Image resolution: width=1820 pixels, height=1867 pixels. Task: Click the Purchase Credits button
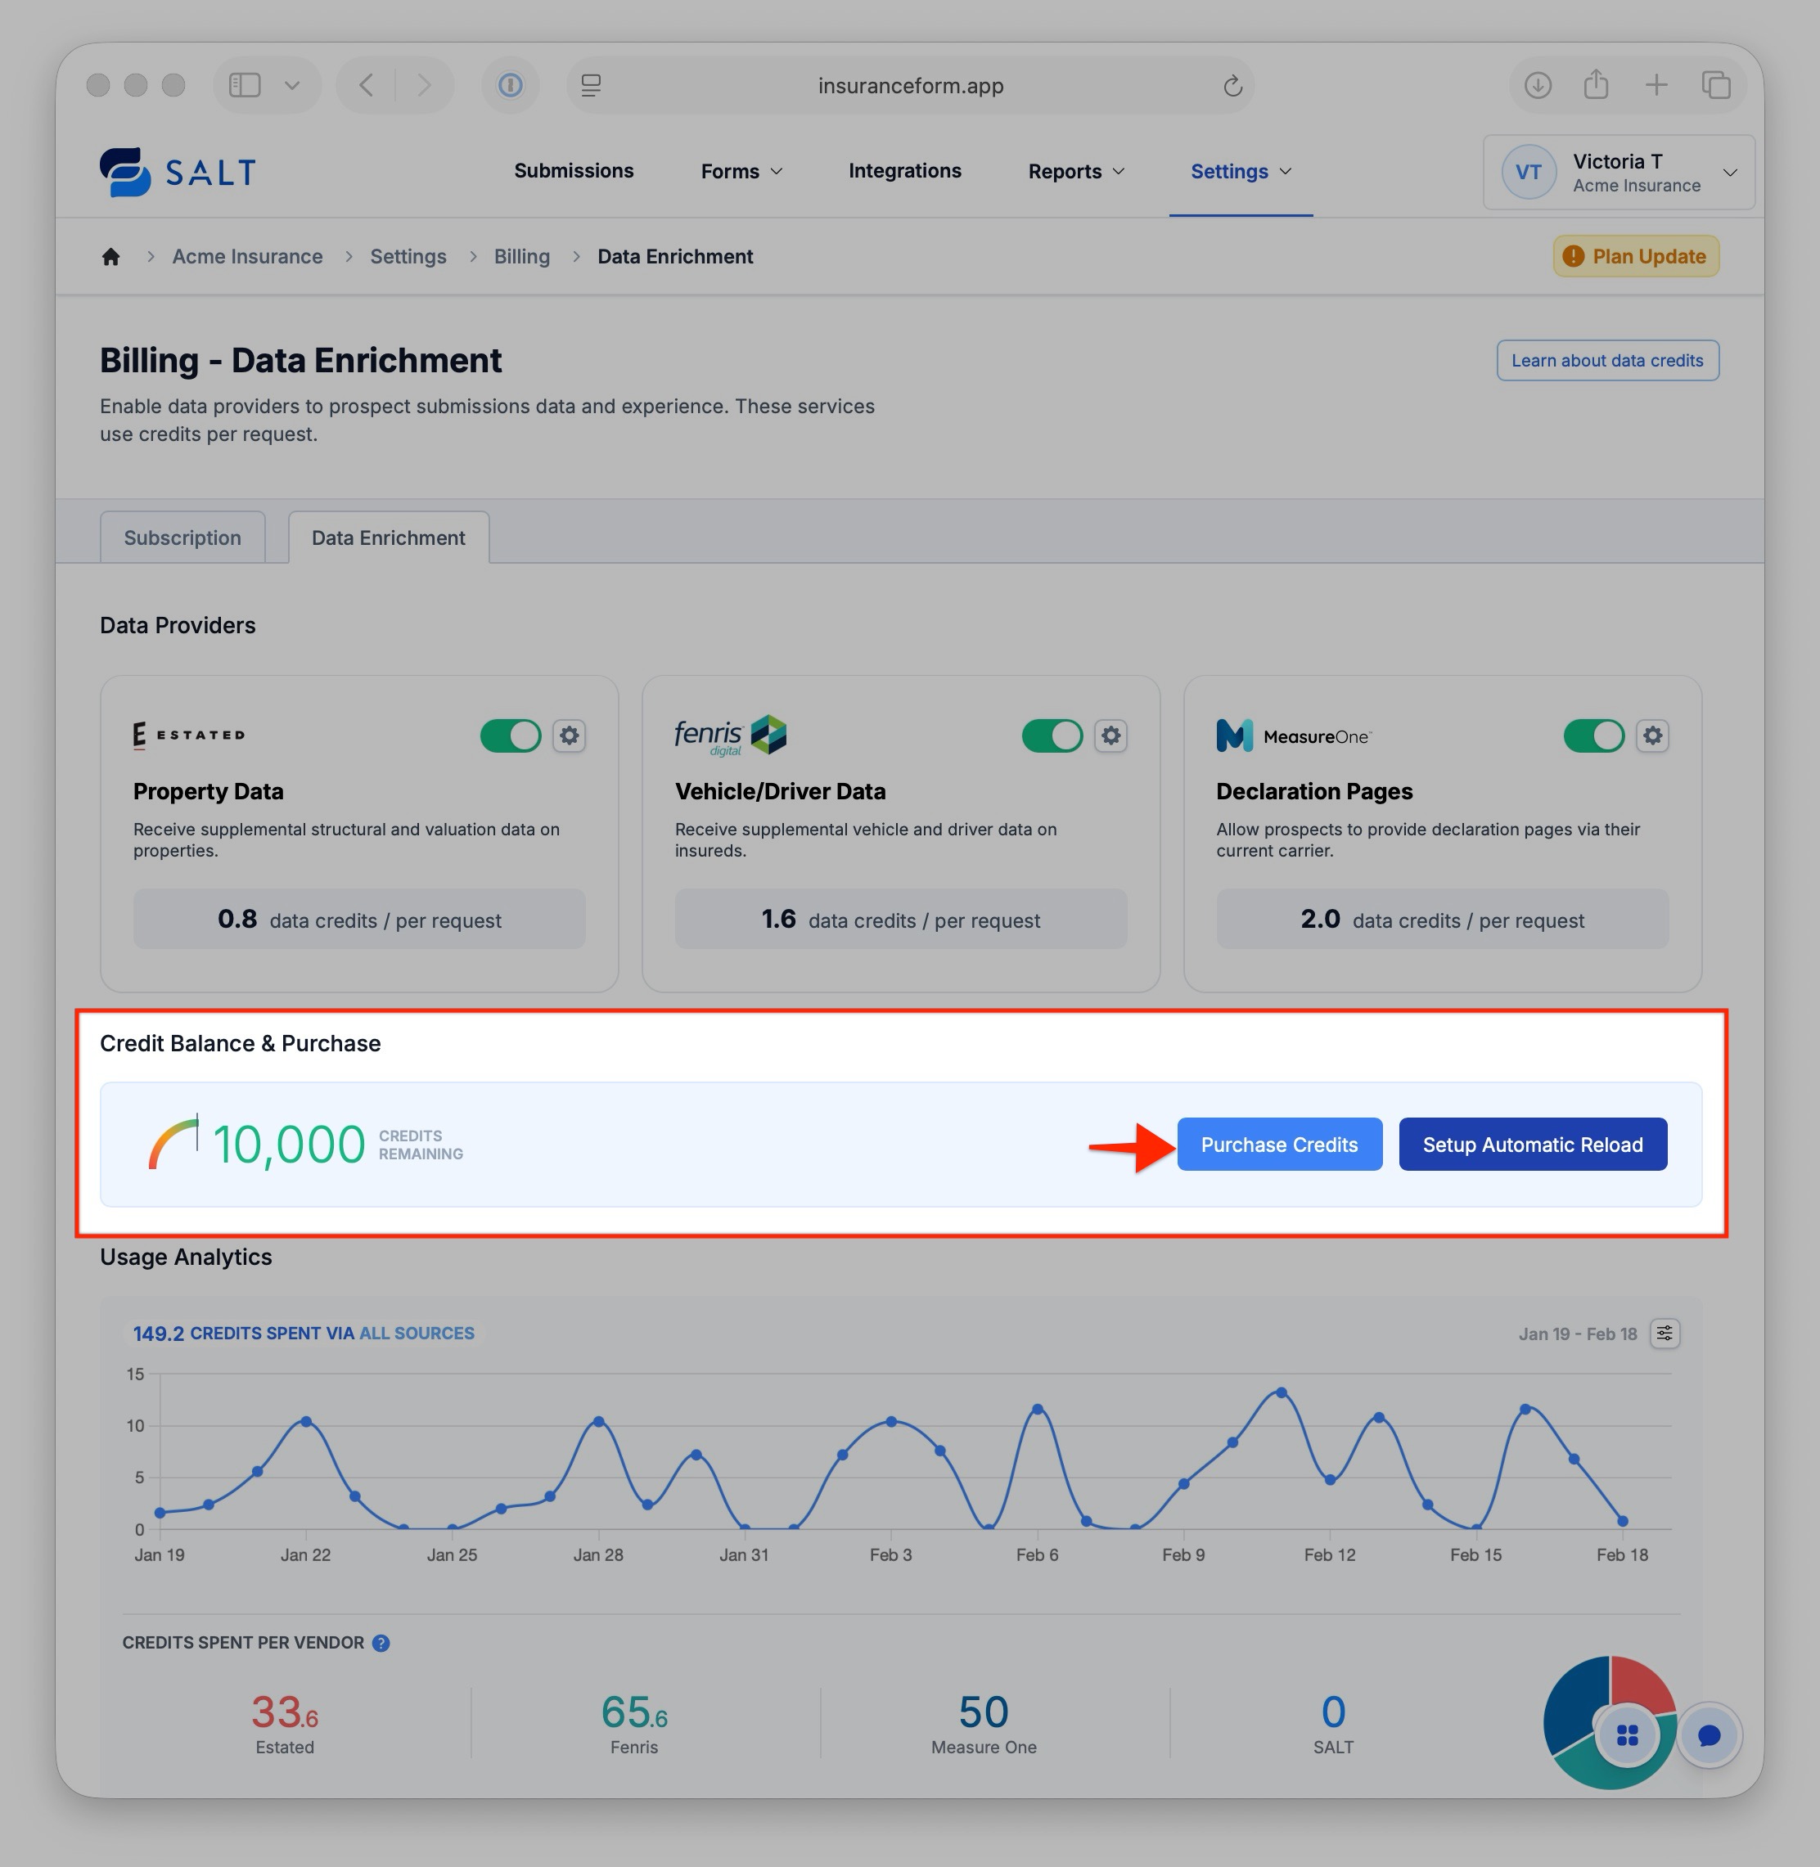(1279, 1145)
